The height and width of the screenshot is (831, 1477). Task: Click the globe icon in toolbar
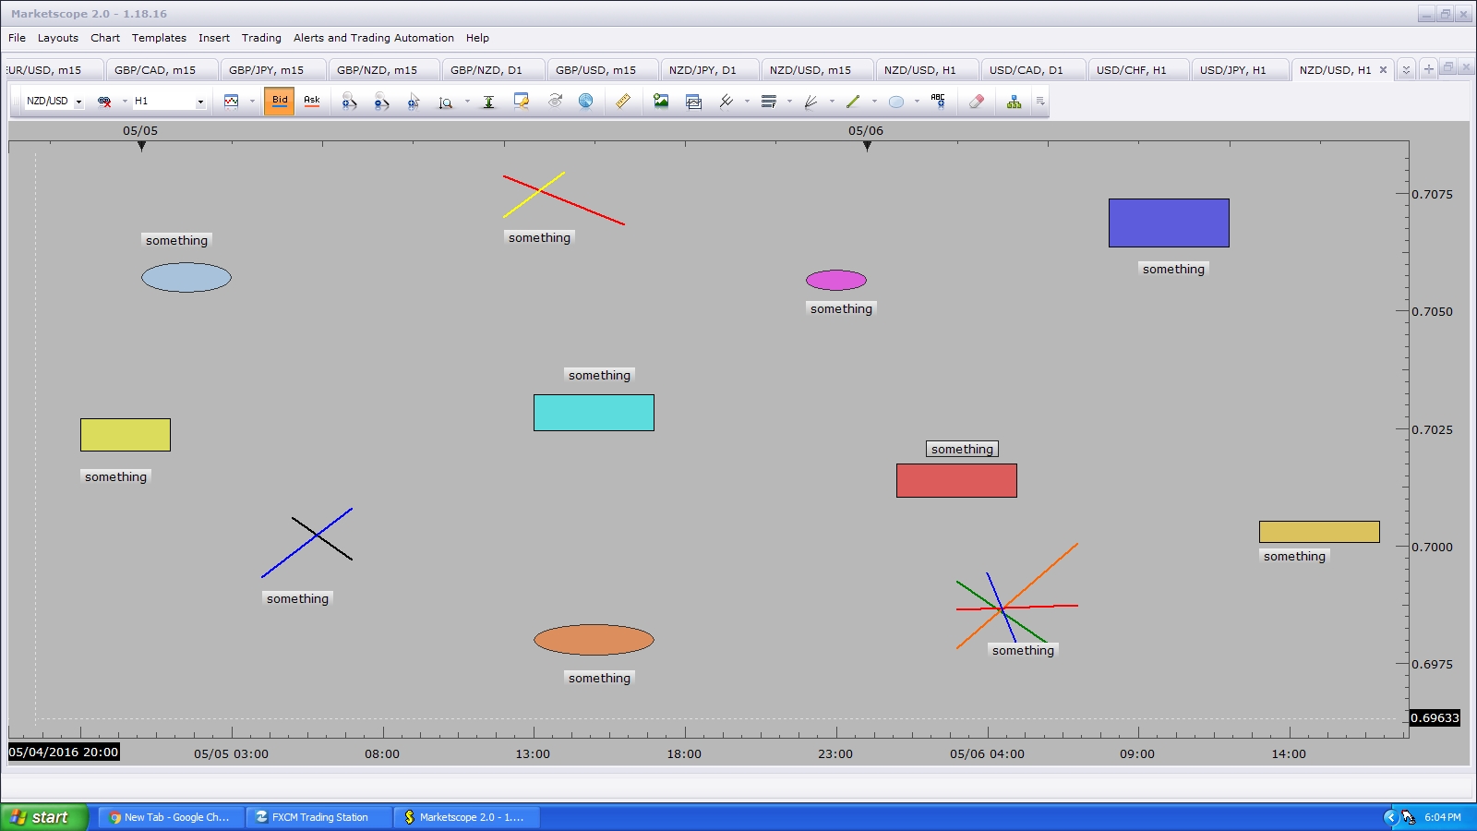[x=585, y=102]
